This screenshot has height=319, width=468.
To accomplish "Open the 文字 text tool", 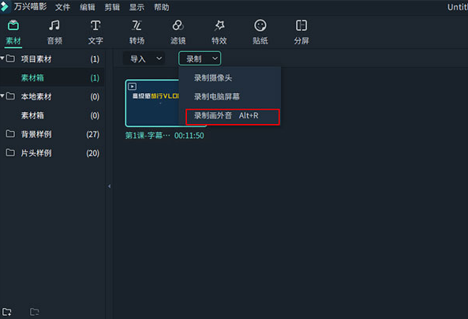I will pyautogui.click(x=95, y=32).
